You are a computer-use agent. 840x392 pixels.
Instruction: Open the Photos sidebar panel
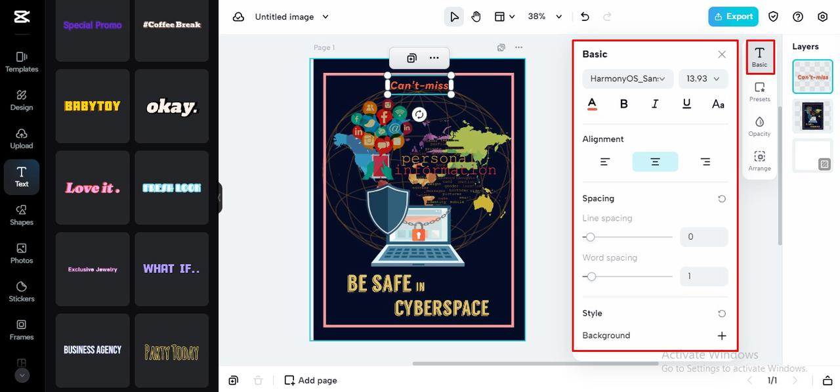[22, 253]
